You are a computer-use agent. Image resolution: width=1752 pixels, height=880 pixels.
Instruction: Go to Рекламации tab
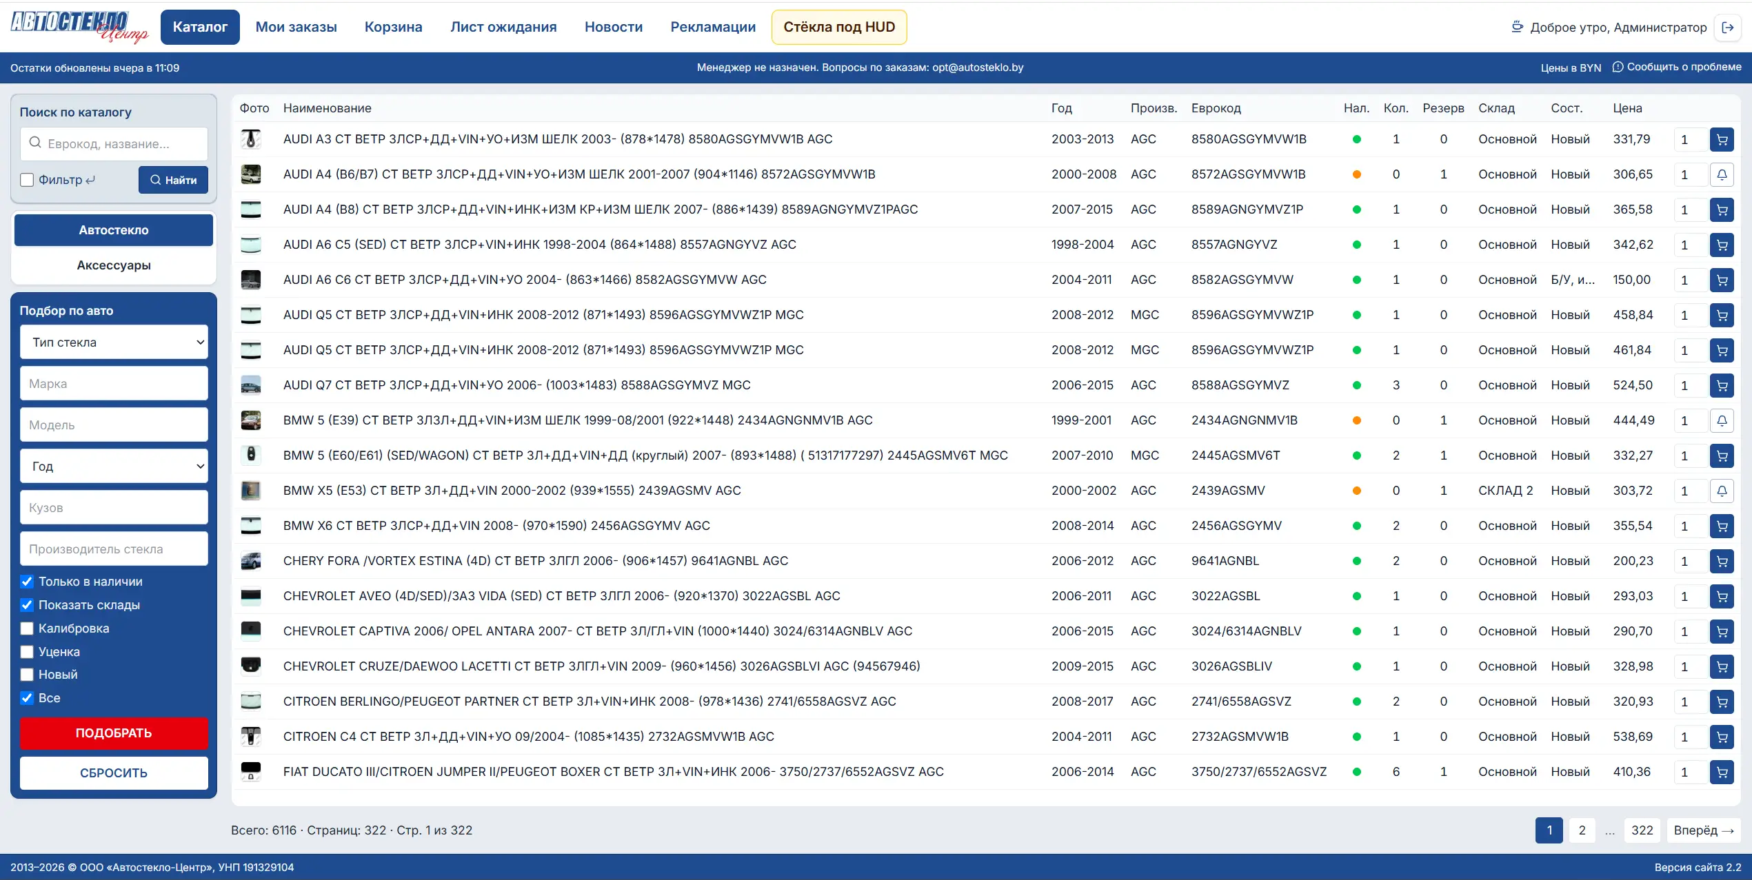pos(713,27)
